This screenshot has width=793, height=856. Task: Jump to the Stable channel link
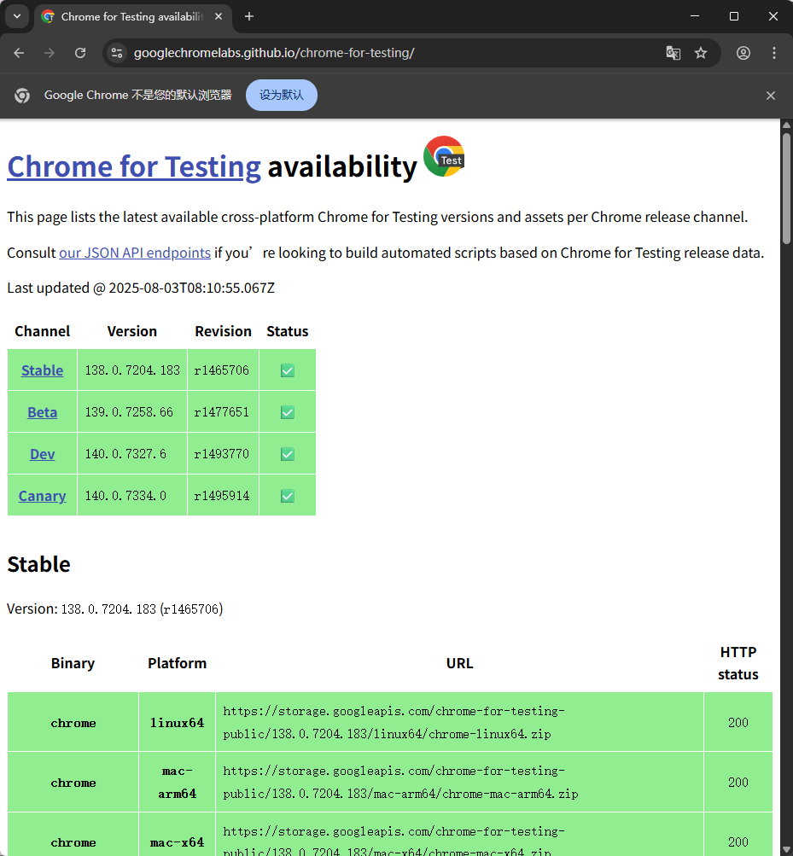(42, 370)
